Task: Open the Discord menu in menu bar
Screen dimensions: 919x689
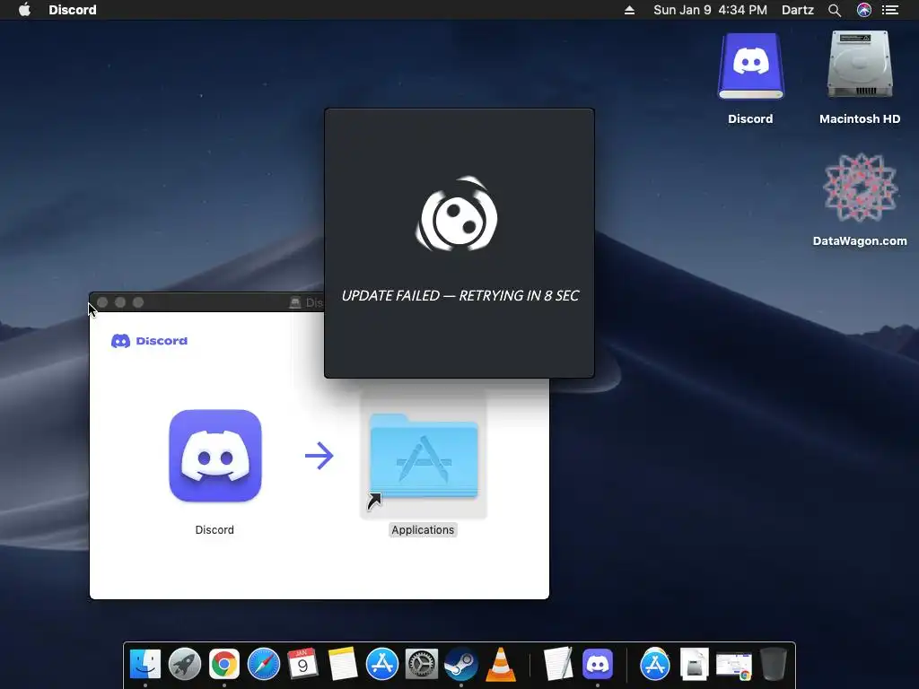Action: click(x=72, y=9)
